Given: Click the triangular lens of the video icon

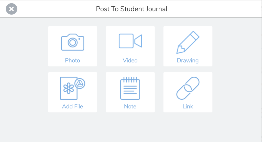Looking at the screenshot, I should [x=138, y=41].
